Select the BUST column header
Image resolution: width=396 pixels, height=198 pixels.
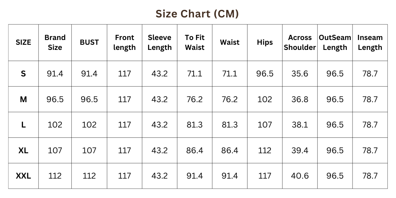[x=89, y=42]
